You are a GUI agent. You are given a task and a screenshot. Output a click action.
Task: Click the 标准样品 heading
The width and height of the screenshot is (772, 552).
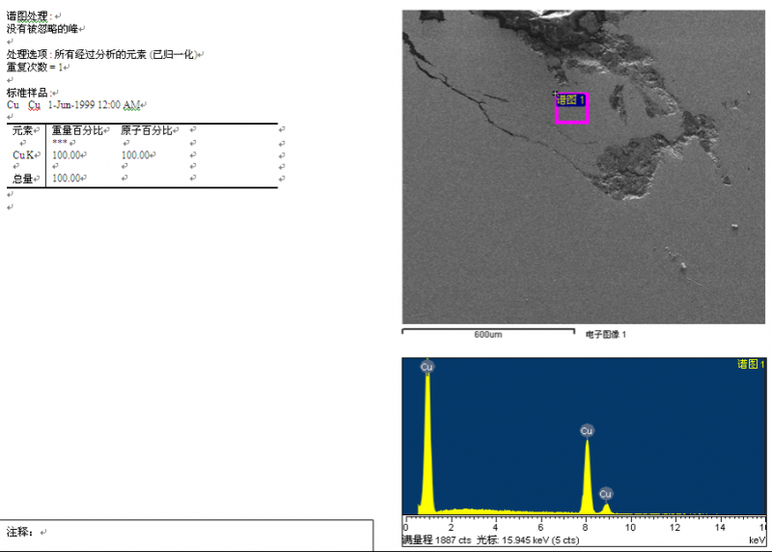click(x=27, y=92)
